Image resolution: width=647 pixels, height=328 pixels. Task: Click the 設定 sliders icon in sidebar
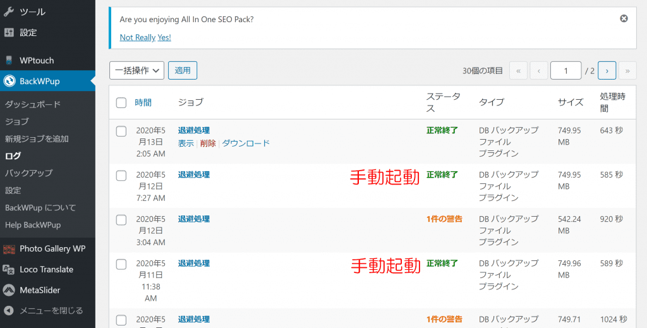click(x=9, y=32)
